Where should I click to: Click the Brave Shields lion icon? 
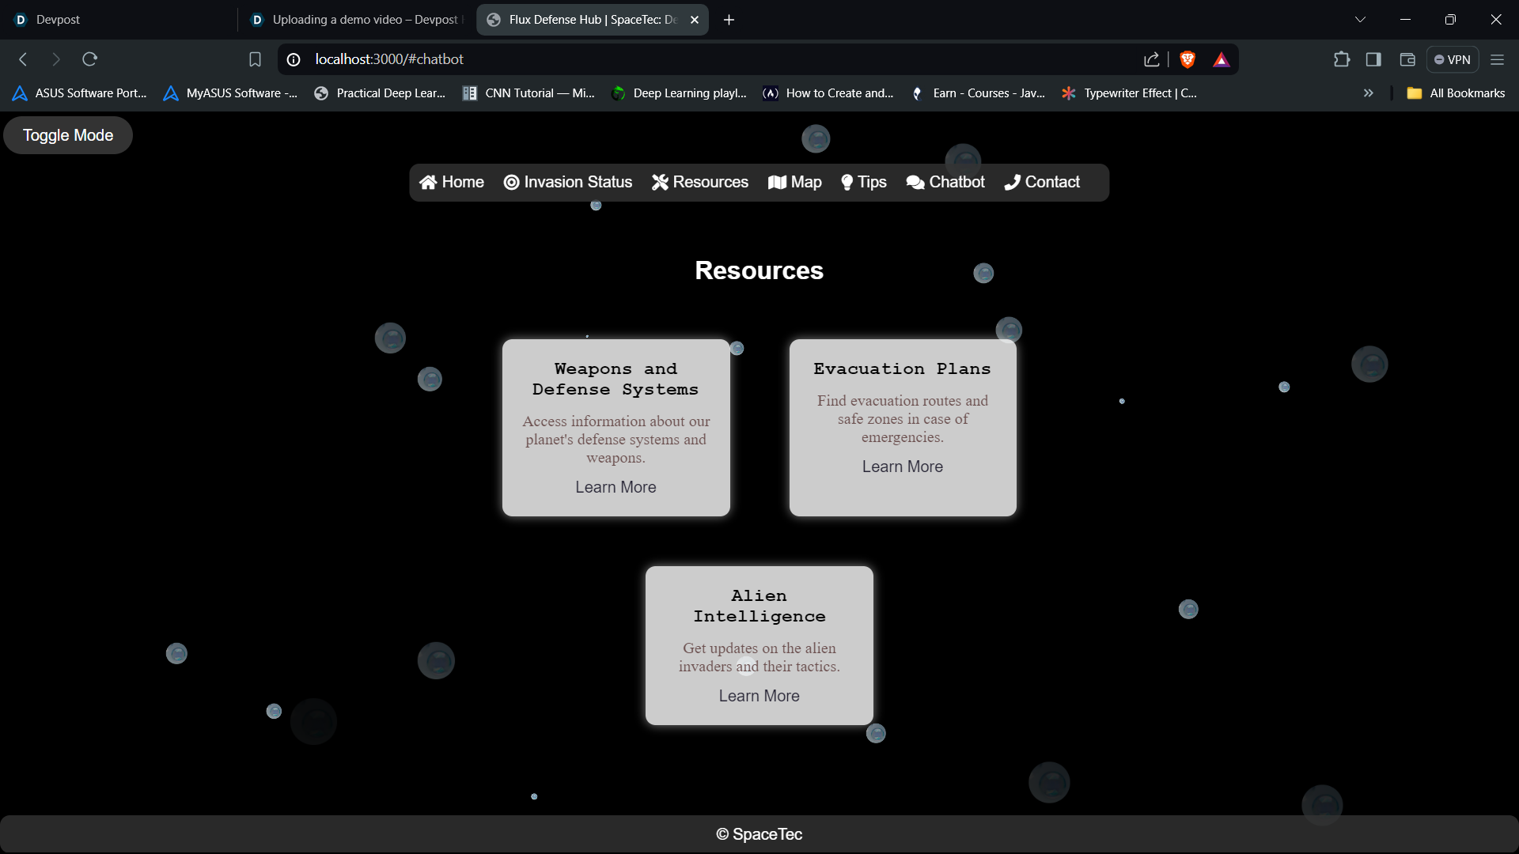click(x=1187, y=59)
